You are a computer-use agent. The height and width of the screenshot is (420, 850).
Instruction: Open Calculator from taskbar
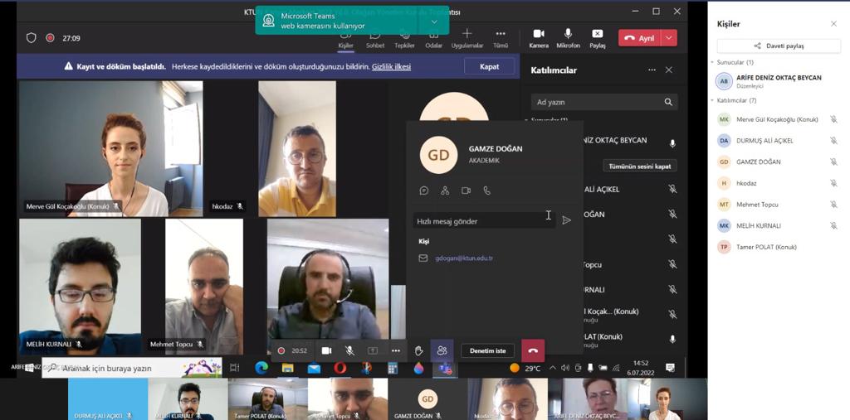click(393, 368)
